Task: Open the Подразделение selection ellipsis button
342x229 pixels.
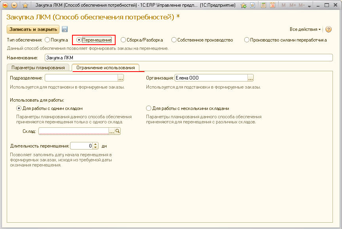Action: click(121, 78)
